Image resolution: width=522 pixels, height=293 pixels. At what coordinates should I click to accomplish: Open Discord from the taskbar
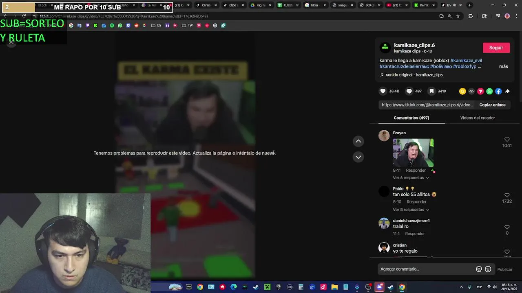(379, 287)
